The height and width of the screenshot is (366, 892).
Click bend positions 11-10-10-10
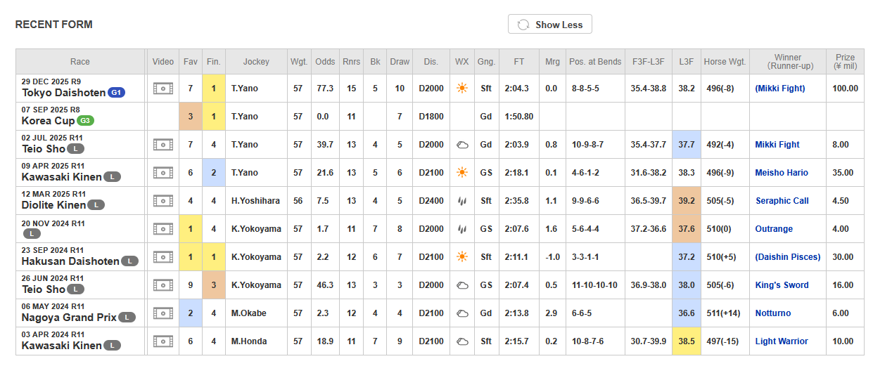[595, 285]
